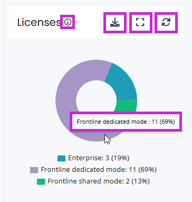Toggle the green Frontline shared legend swatch

(41, 181)
